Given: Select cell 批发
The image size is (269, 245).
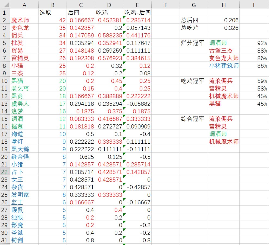Looking at the screenshot, I should pyautogui.click(x=24, y=43).
